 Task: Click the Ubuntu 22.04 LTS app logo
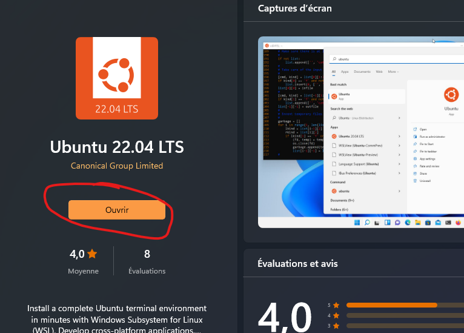[x=117, y=78]
